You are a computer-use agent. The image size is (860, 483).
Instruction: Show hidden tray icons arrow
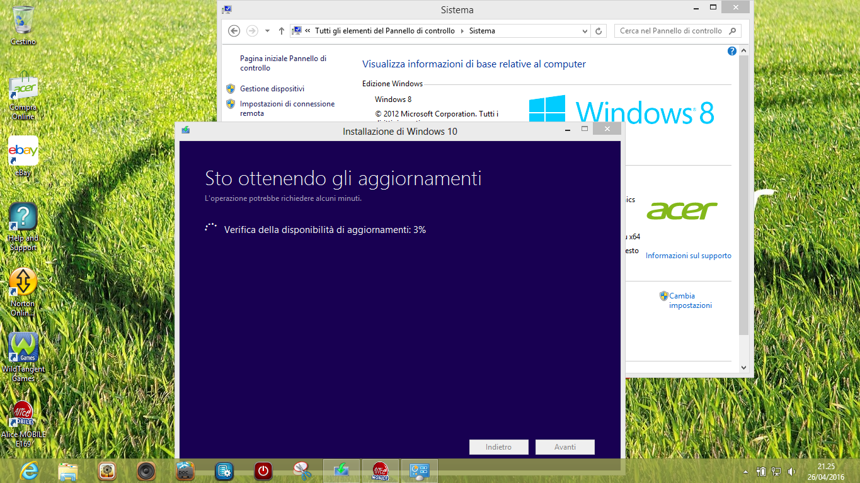click(x=746, y=471)
